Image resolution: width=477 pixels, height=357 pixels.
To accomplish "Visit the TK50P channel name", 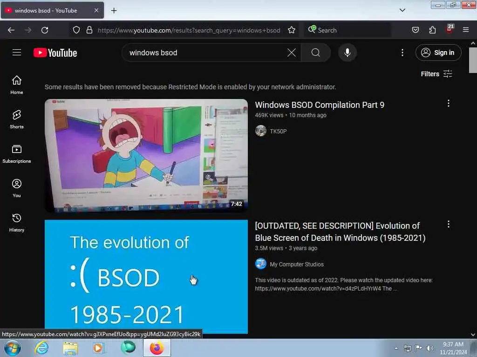I will 278,131.
